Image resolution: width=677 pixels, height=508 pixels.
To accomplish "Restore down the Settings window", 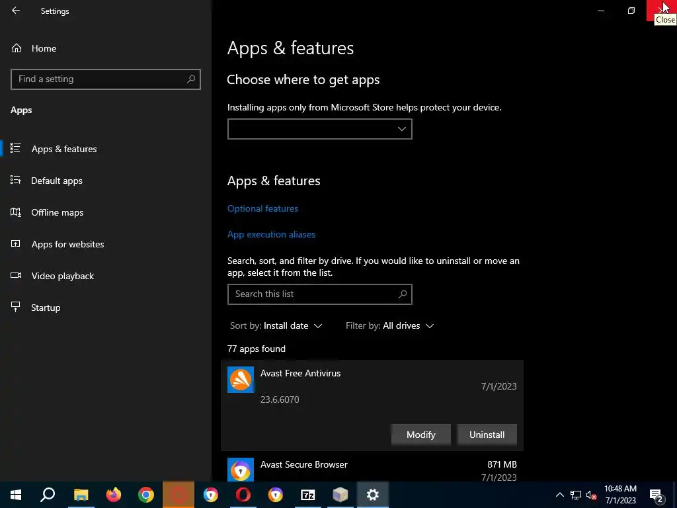I will pyautogui.click(x=631, y=11).
